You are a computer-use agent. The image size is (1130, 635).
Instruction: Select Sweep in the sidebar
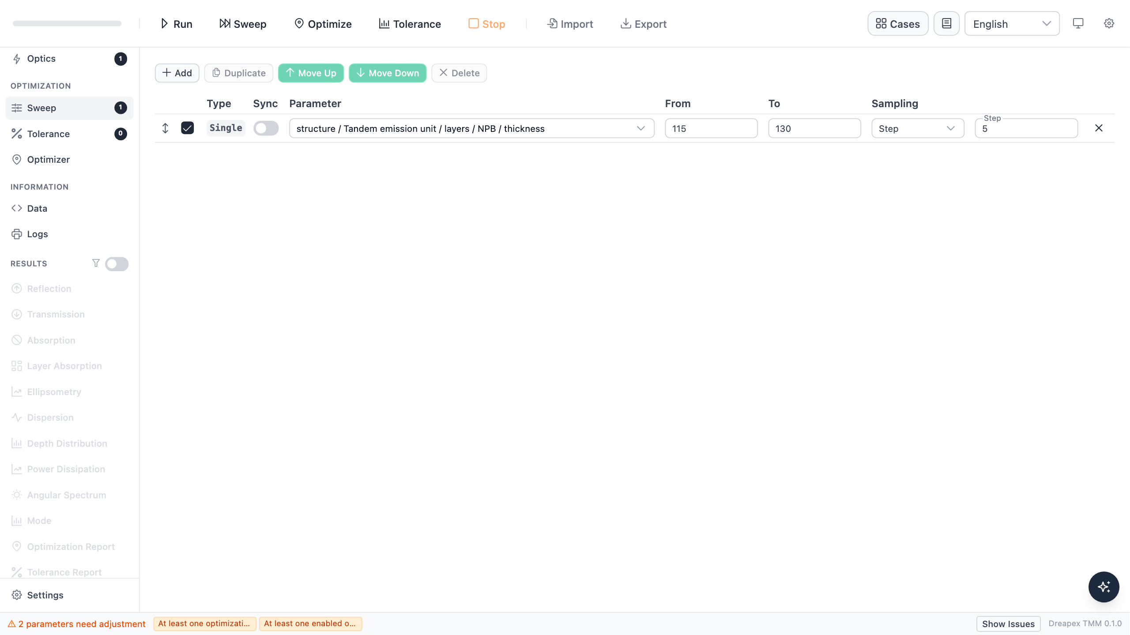[69, 108]
